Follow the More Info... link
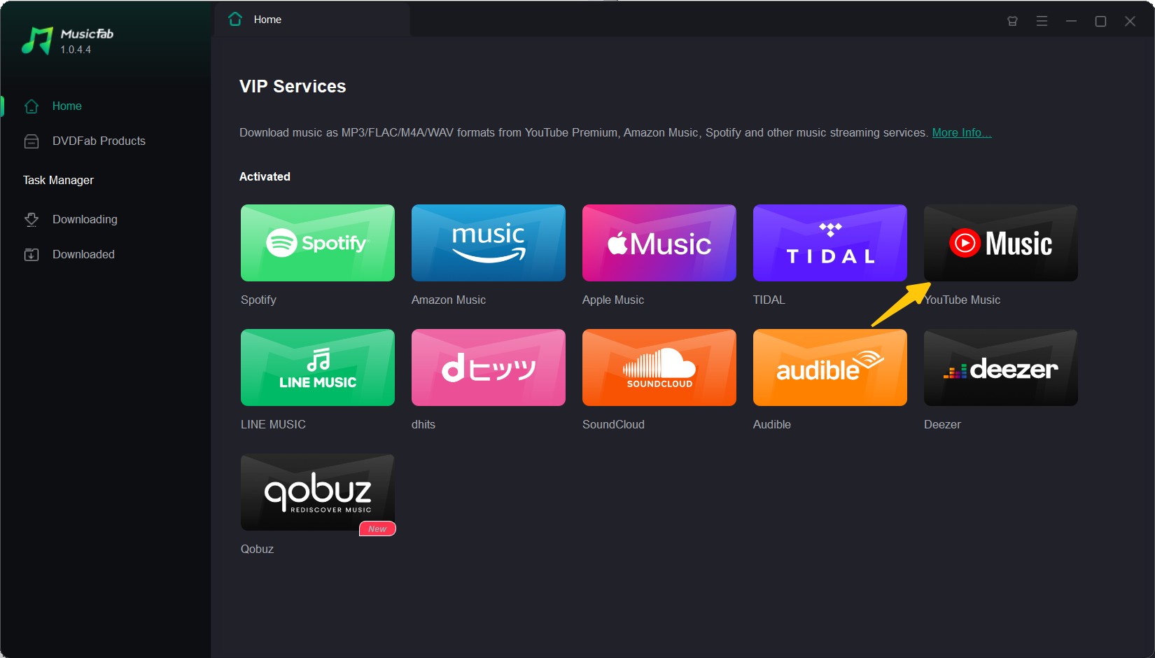 [x=962, y=132]
